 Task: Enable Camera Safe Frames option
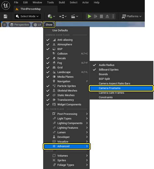[122, 93]
